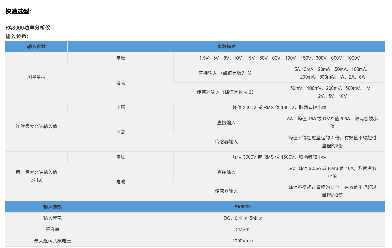Click the heading '快速选型:'
The width and height of the screenshot is (392, 248).
18,11
